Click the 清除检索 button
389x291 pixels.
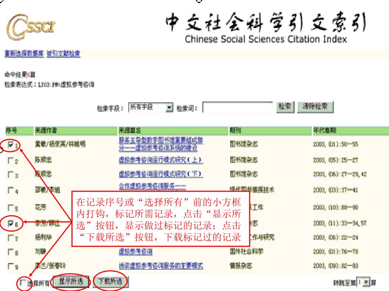(x=315, y=107)
